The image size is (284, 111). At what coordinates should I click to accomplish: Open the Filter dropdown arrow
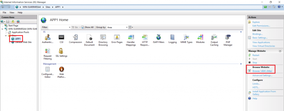[70, 27]
